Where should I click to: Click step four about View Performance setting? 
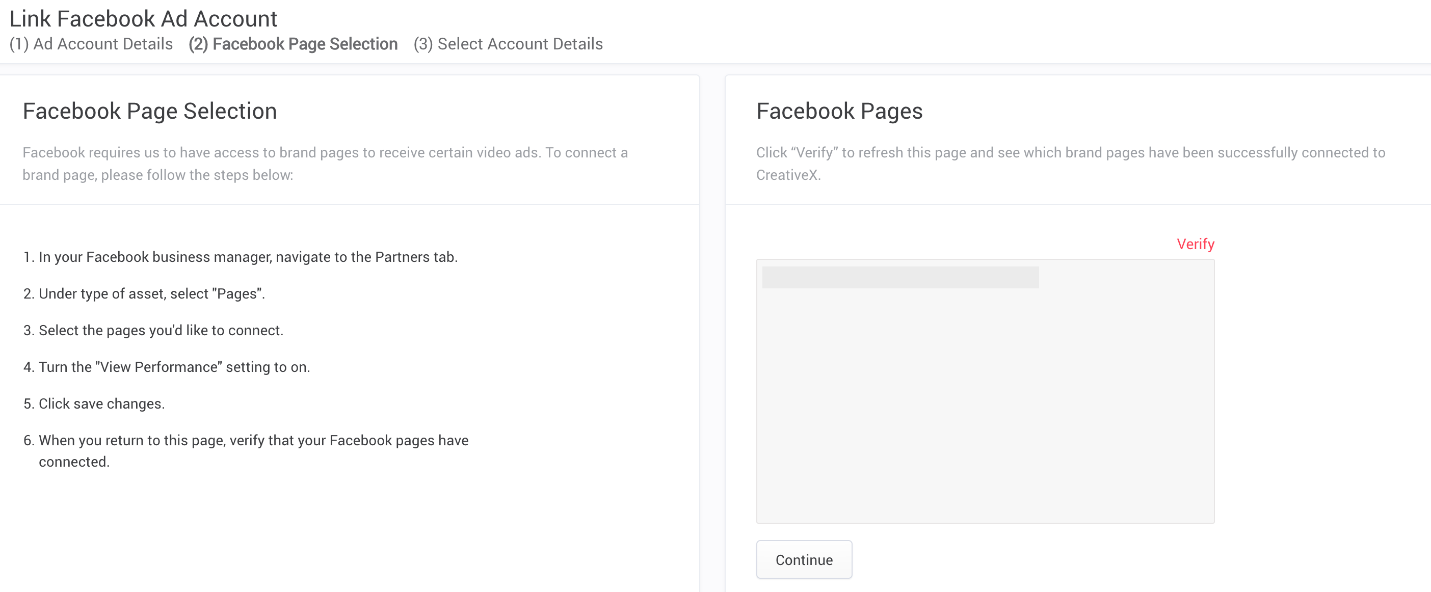click(167, 367)
